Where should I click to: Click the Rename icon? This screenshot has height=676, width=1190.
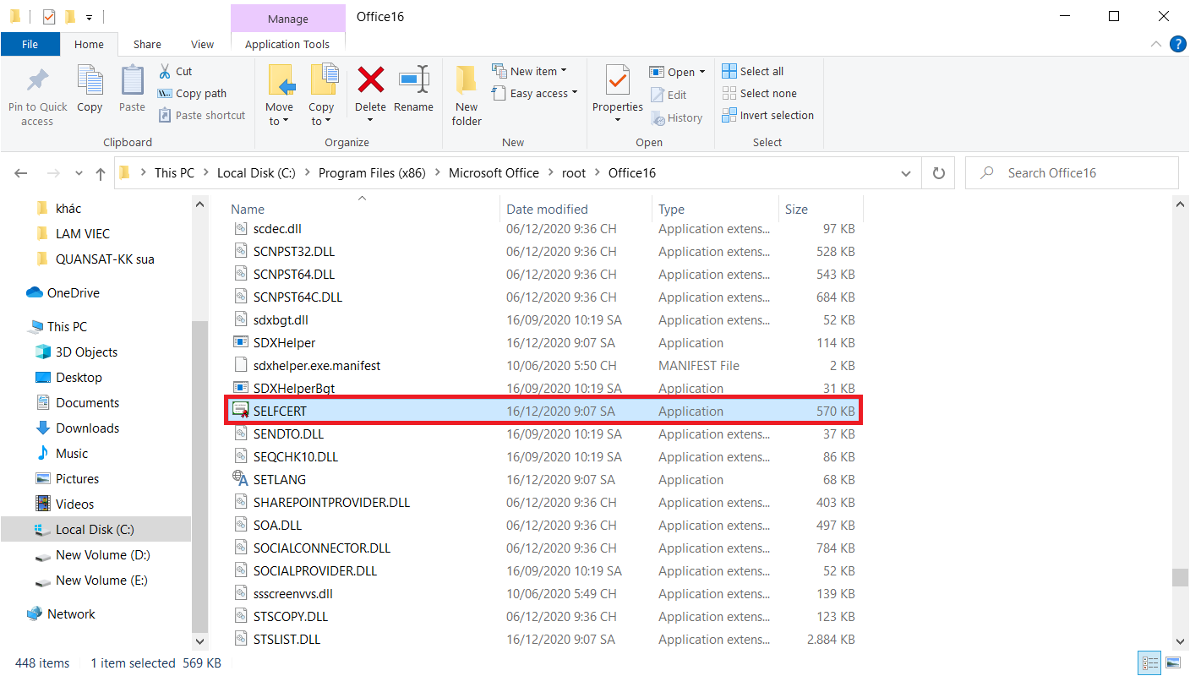point(413,80)
